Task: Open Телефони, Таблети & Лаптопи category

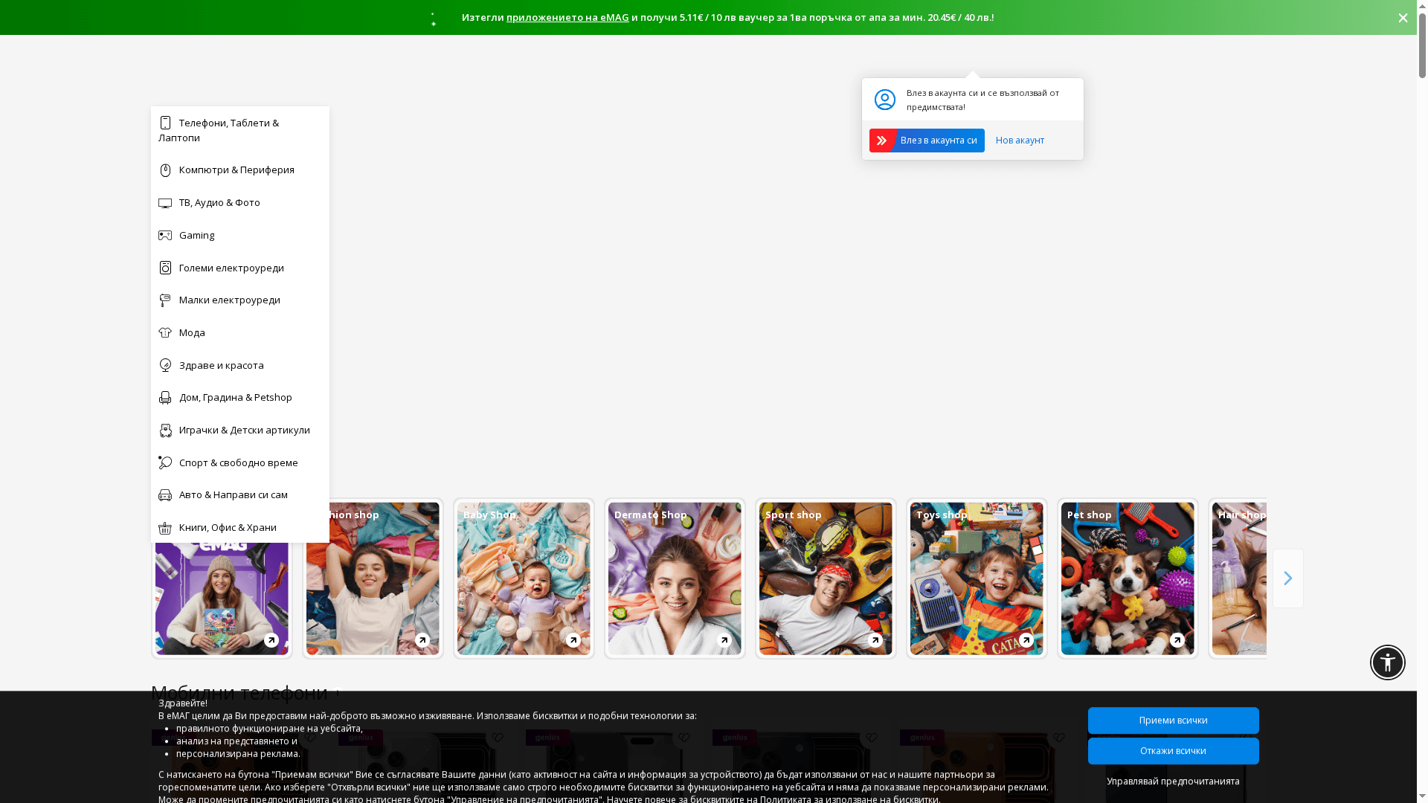Action: pyautogui.click(x=240, y=130)
